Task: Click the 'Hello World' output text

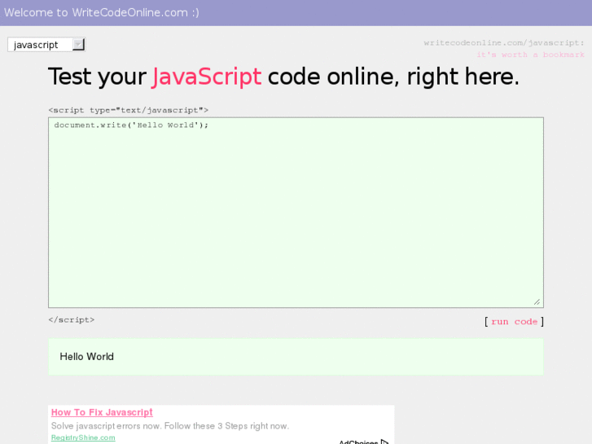Action: (87, 357)
